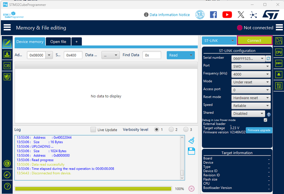Select verbosity level 2 radio button
This screenshot has width=284, height=194.
[171, 130]
